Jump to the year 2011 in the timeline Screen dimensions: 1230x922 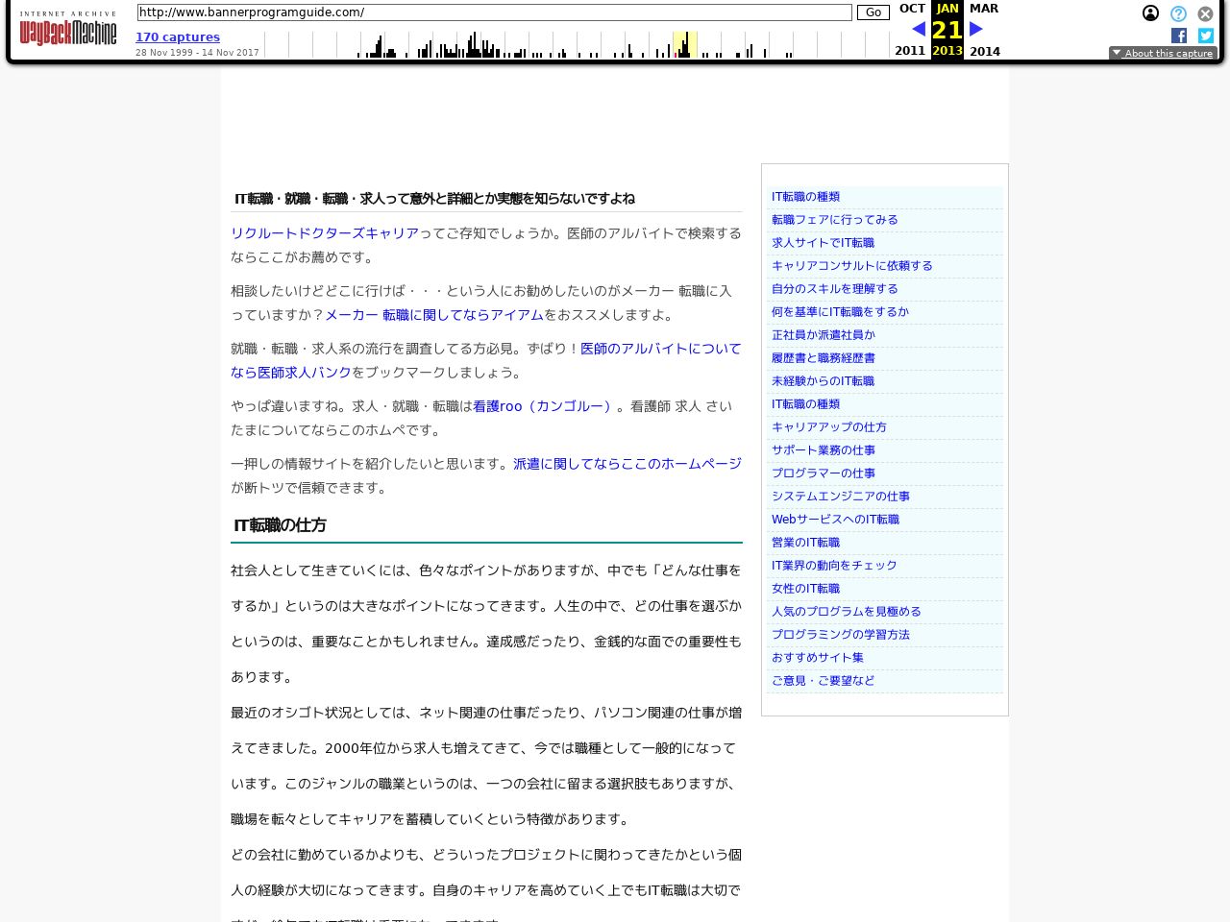[x=910, y=51]
